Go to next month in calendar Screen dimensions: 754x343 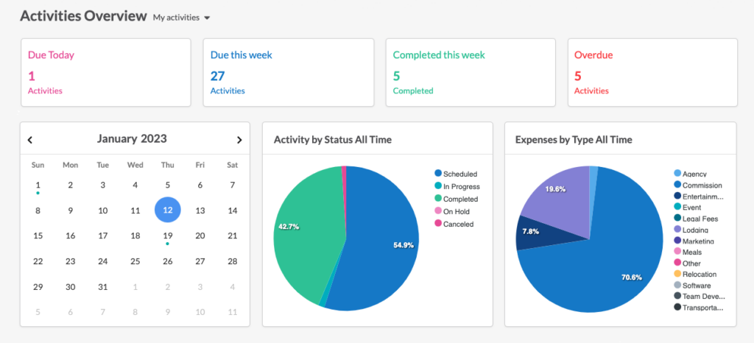tap(239, 140)
